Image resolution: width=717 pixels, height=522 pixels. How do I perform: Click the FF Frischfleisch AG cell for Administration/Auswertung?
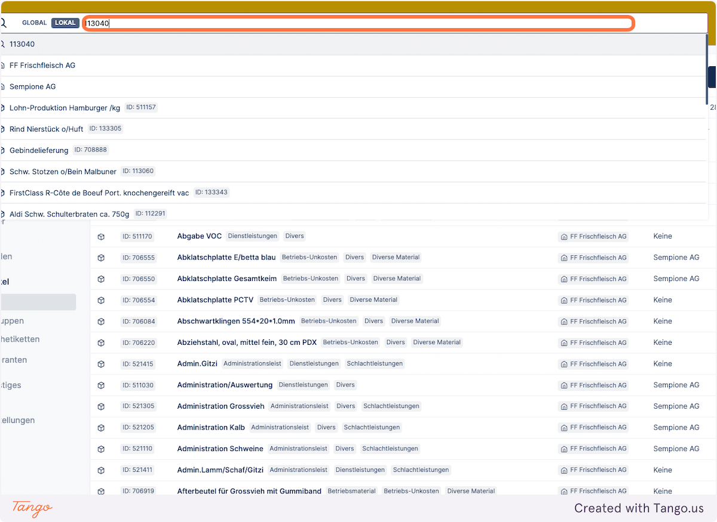(593, 385)
